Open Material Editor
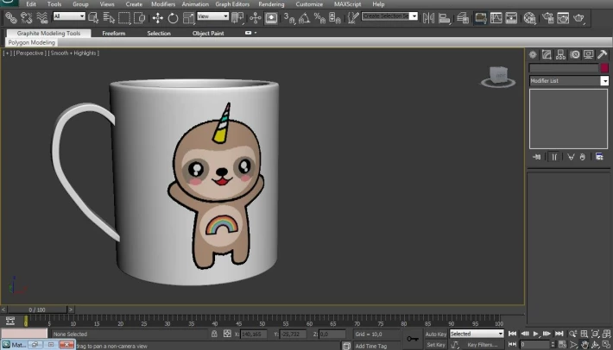Viewport: 613px width, 350px height. pyautogui.click(x=529, y=18)
